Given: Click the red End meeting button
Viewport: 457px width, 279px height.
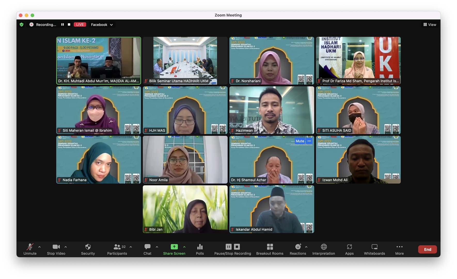Looking at the screenshot, I should click(x=427, y=249).
